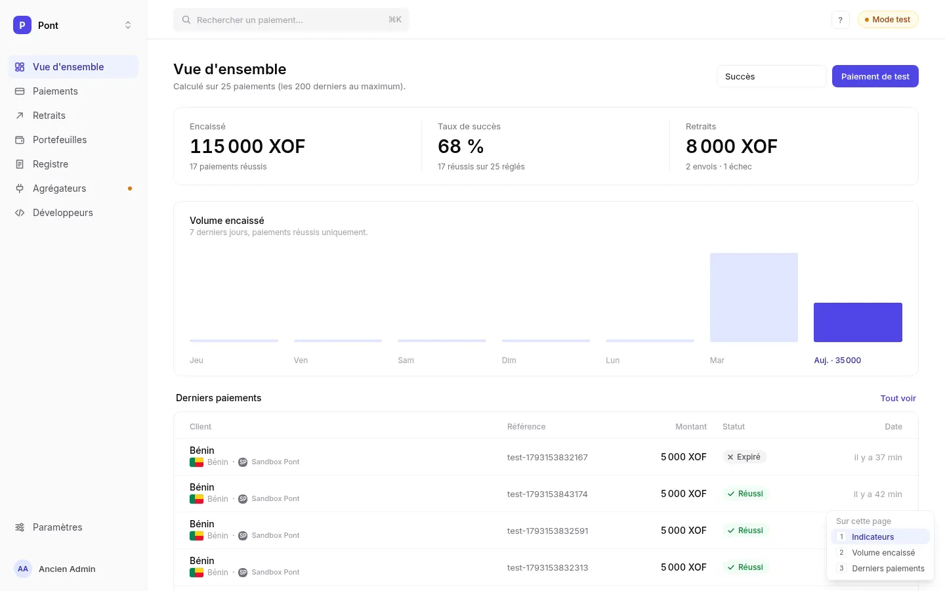Click the Portefeuilles wallet icon
The width and height of the screenshot is (945, 591).
[x=20, y=140]
